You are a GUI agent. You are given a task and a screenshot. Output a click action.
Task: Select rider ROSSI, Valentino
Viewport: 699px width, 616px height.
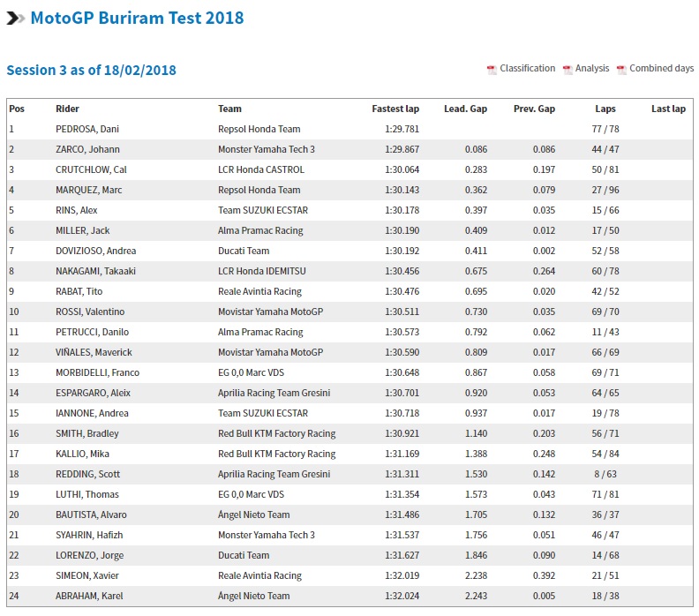pos(90,312)
